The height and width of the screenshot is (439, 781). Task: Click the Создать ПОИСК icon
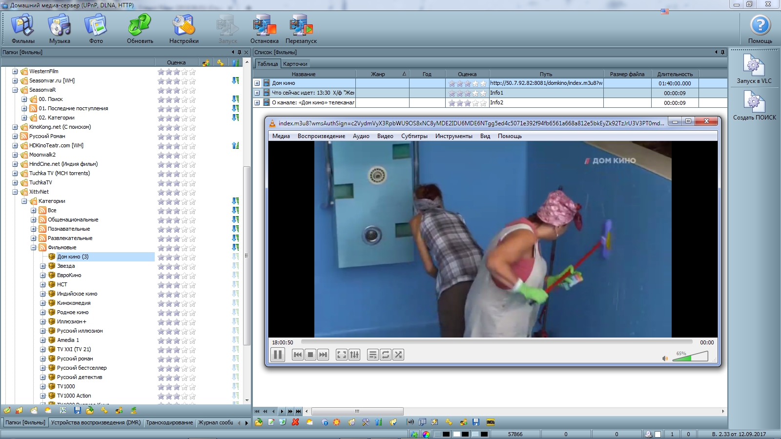(754, 105)
